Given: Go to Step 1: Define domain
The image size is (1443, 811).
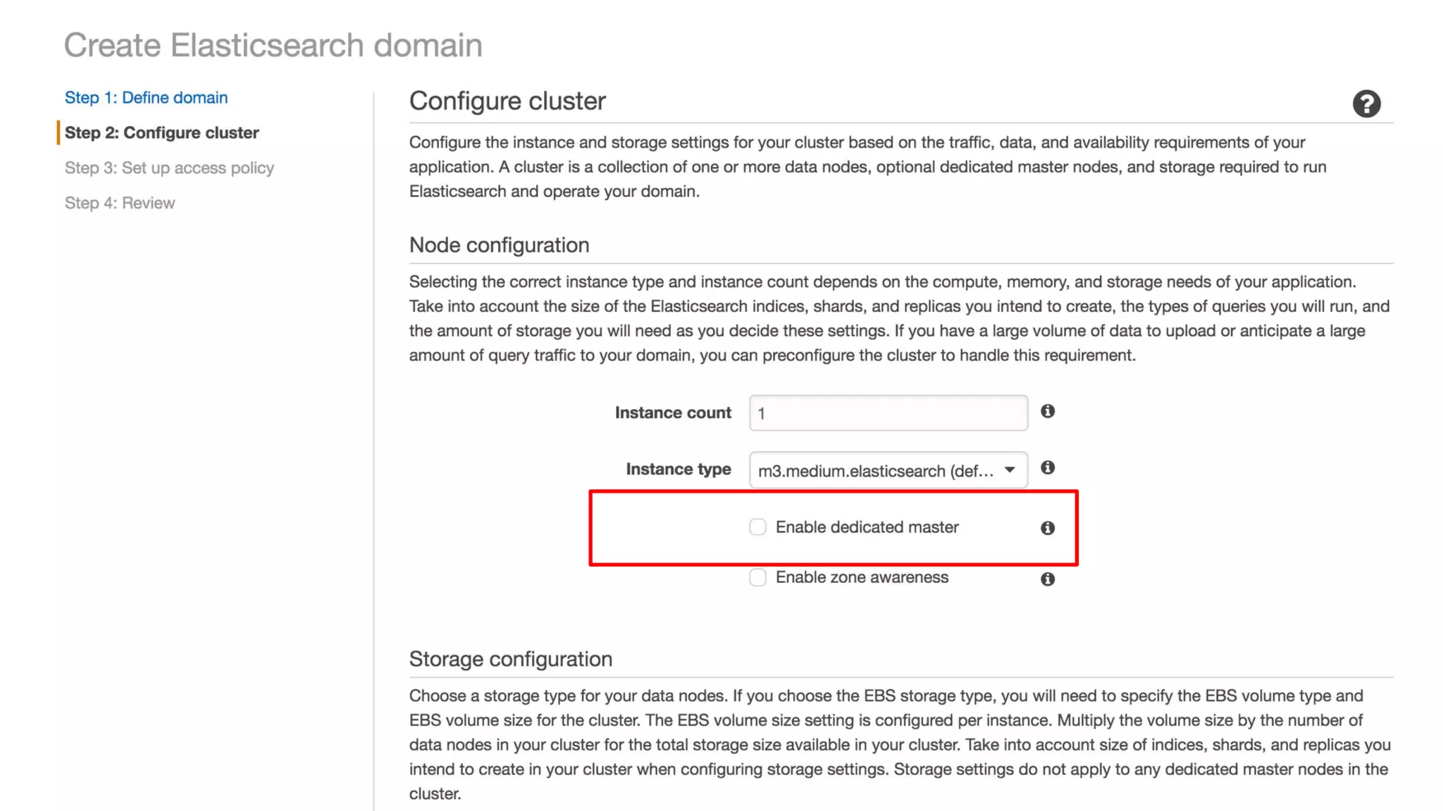Looking at the screenshot, I should (146, 98).
